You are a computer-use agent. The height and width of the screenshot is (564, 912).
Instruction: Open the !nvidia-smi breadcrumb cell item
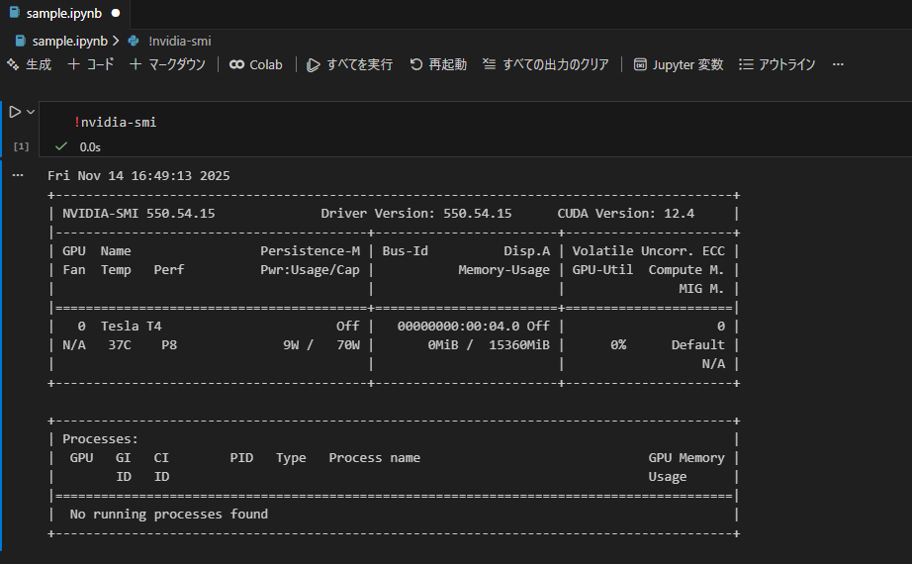pos(180,41)
